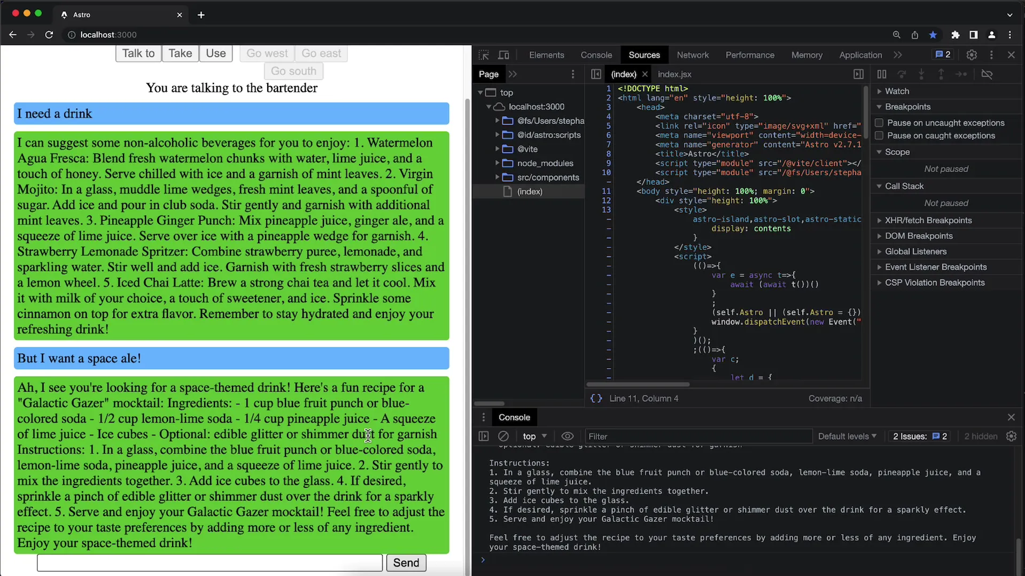Enable Pause on caught exceptions
This screenshot has width=1025, height=576.
(x=879, y=136)
